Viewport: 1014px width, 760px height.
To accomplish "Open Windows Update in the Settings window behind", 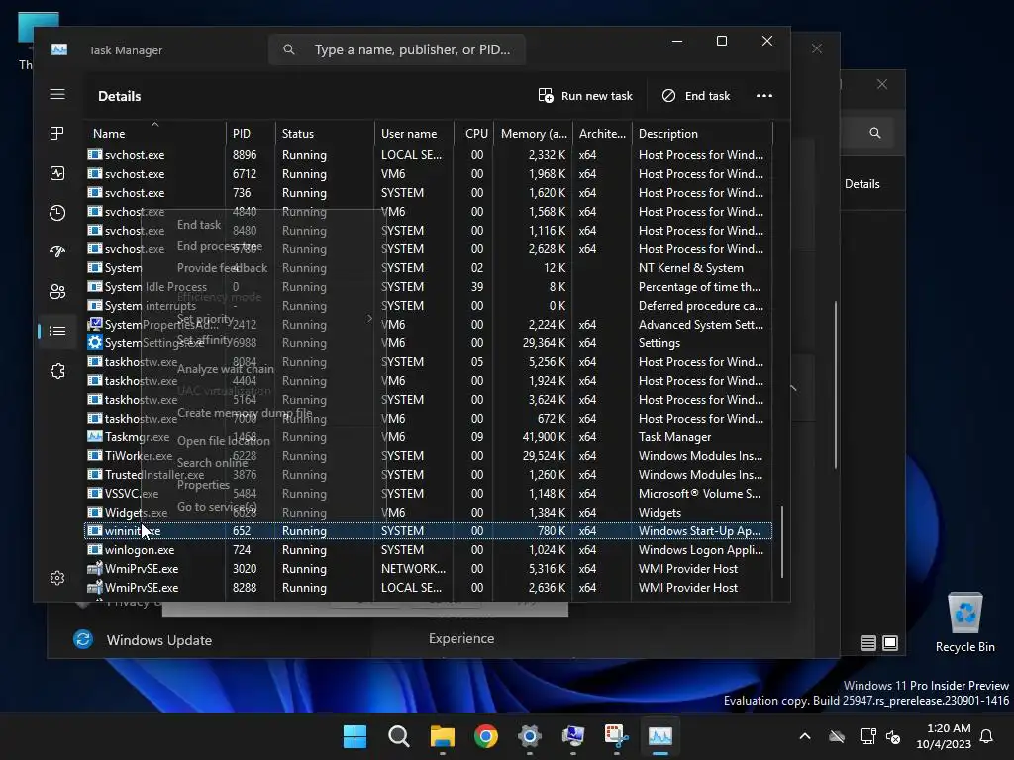I will [x=159, y=640].
